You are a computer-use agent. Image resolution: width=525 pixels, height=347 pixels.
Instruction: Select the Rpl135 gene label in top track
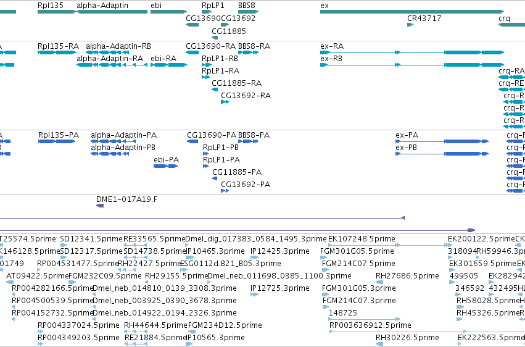[x=50, y=6]
